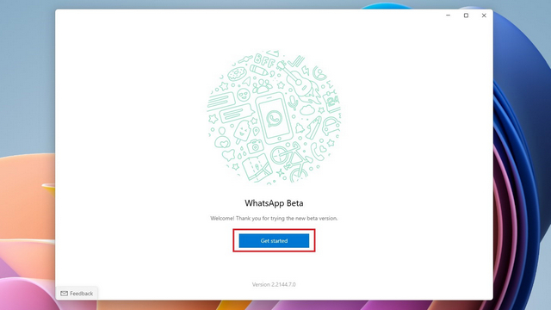Image resolution: width=551 pixels, height=310 pixels.
Task: Close the WhatsApp Beta window
Action: point(484,15)
